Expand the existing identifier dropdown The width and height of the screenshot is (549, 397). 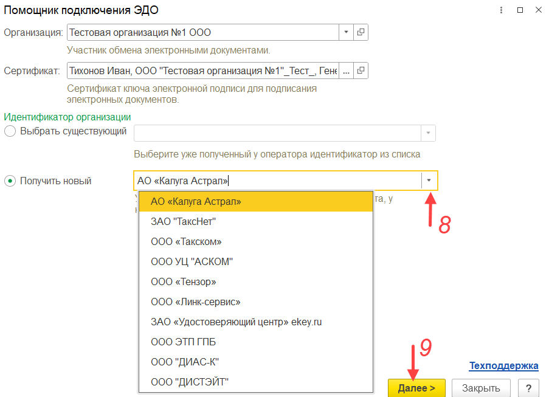428,133
